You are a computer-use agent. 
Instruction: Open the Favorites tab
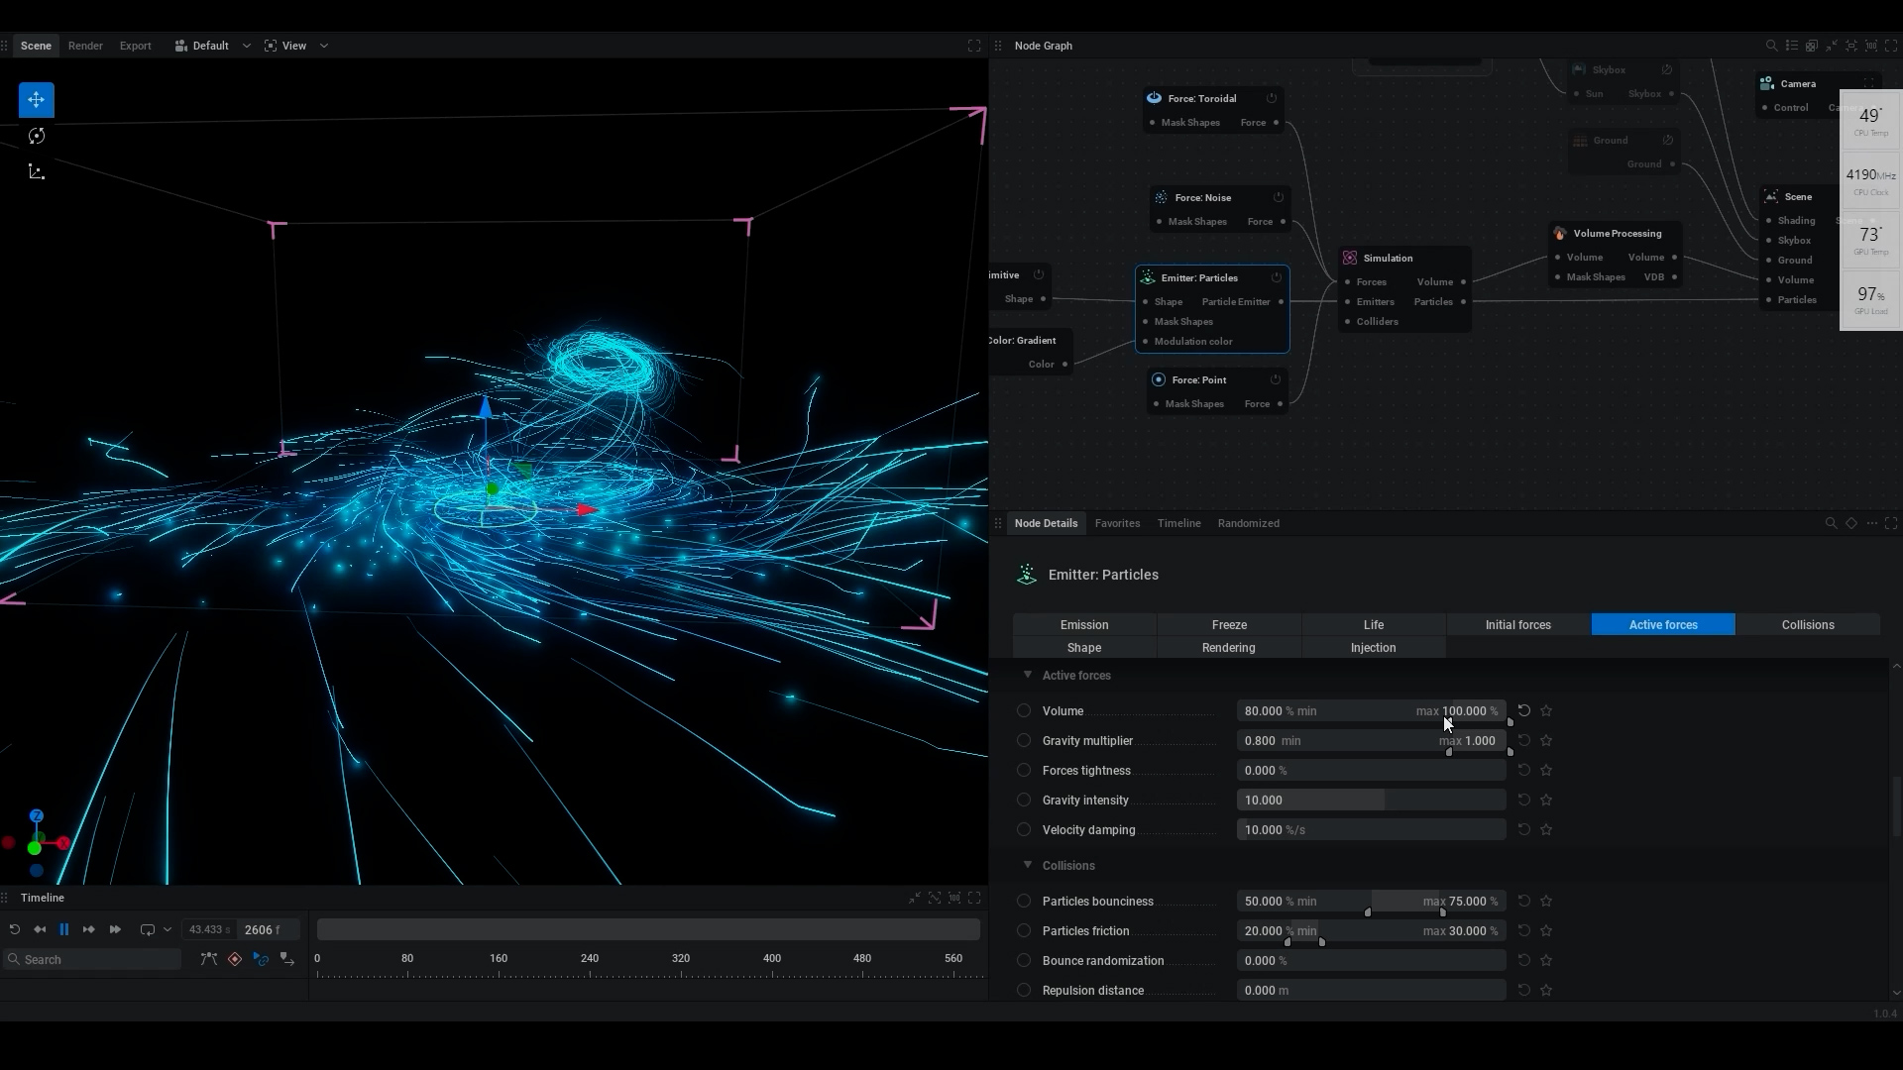1117,523
